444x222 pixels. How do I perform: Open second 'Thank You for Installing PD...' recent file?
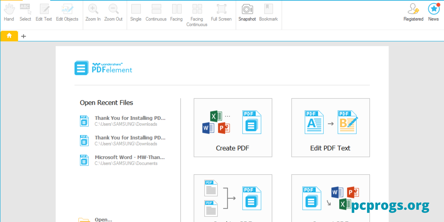[123, 140]
